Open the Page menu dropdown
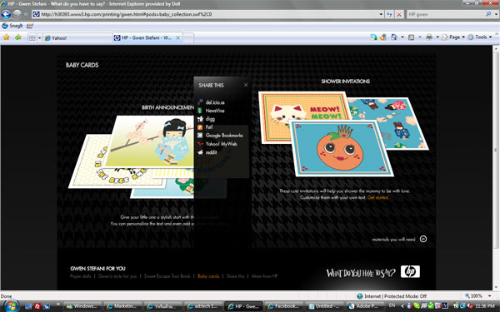This screenshot has width=500, height=312. 454,37
